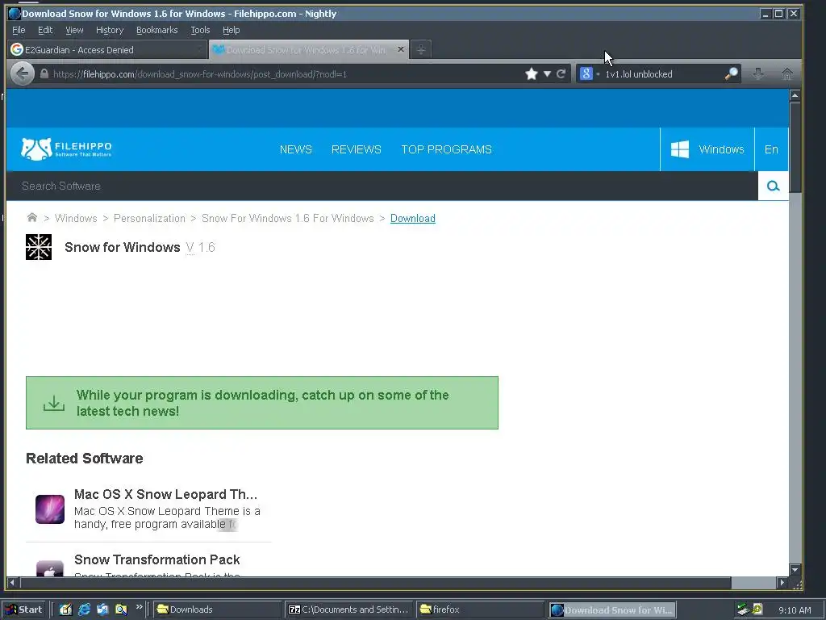Screen dimensions: 826x620
Task: Click the padlock site identity icon
Action: (44, 73)
